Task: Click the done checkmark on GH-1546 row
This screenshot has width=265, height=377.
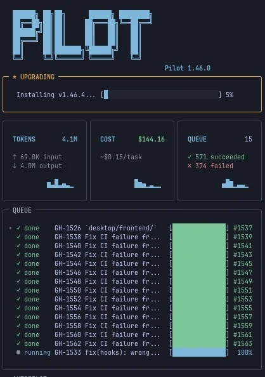Action: click(x=18, y=272)
